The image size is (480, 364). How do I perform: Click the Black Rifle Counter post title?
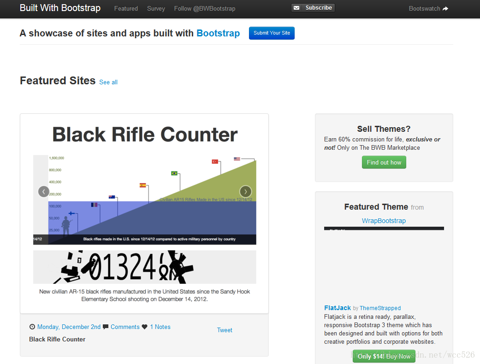pyautogui.click(x=57, y=339)
